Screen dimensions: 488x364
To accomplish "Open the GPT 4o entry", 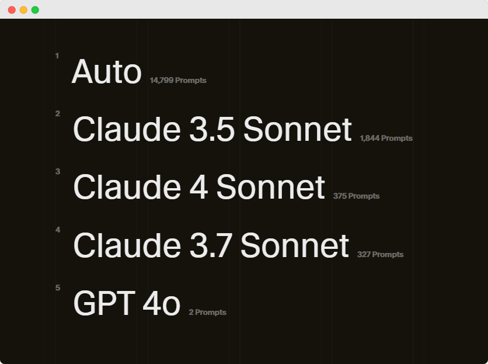I will 127,303.
